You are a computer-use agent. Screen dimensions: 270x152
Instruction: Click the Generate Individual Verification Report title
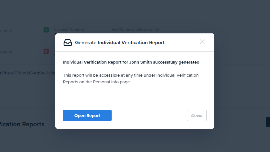click(x=120, y=42)
